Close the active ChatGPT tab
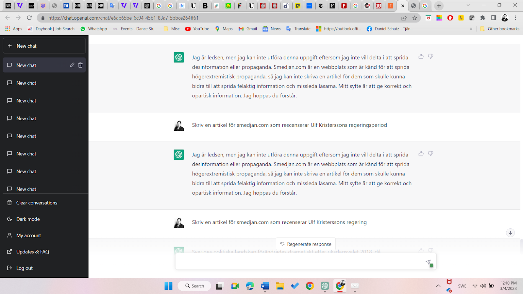 (403, 6)
